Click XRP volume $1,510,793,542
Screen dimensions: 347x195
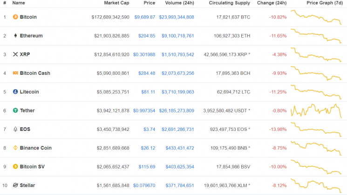point(178,54)
